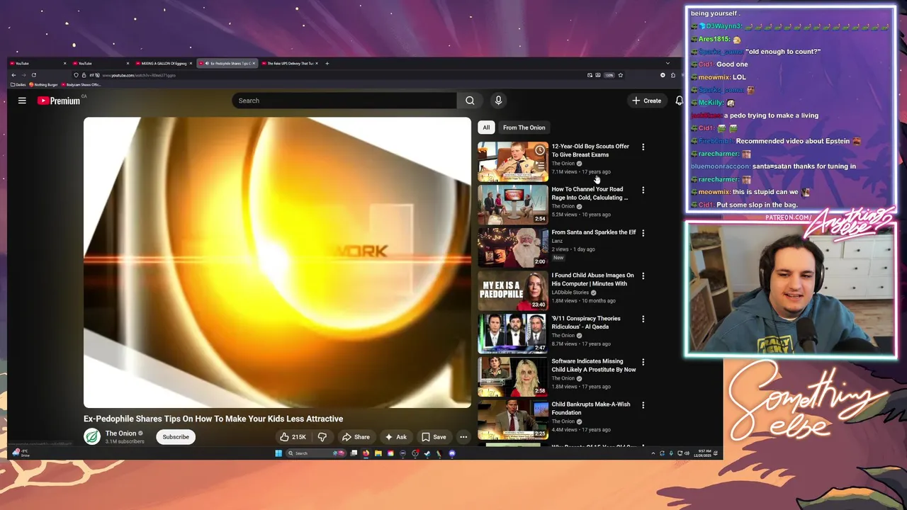
Task: Open options for From Santa and Sparkles video
Action: 643,233
